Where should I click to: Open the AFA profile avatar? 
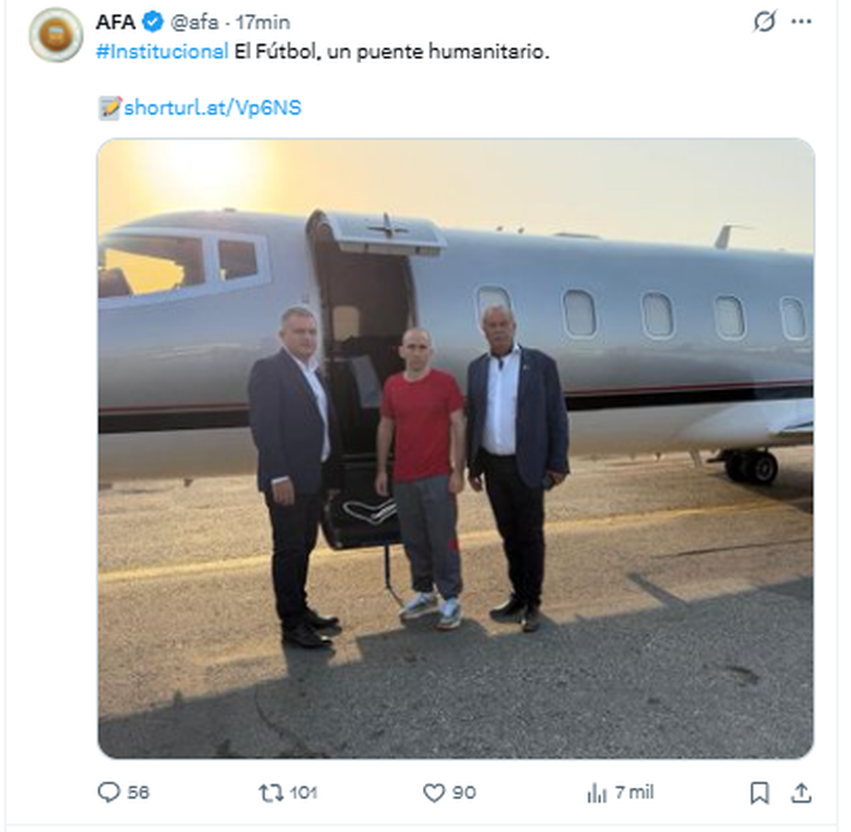point(55,35)
